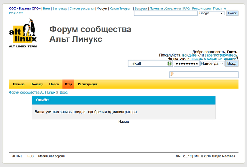This screenshot has height=167, width=247.
Task: Open the Google search engine dropdown
Action: 211,13
